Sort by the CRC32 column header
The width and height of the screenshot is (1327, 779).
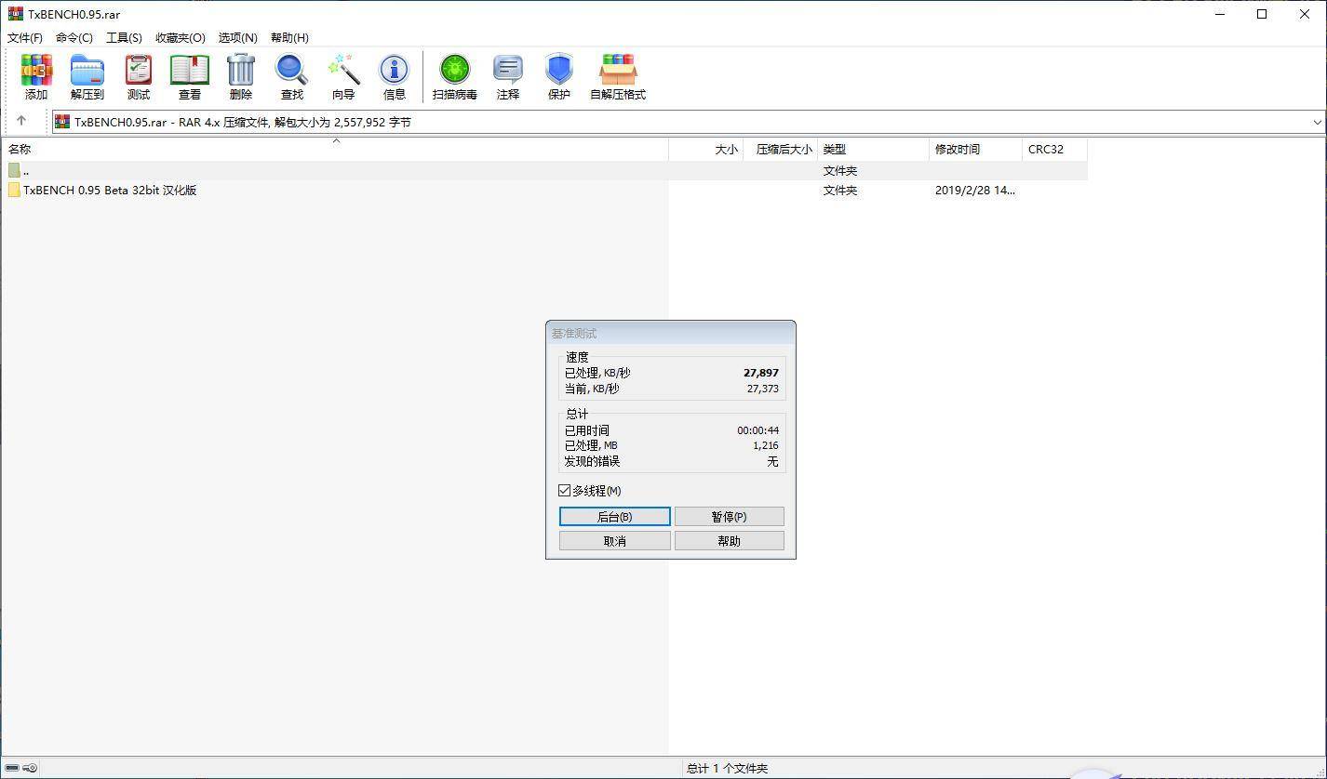pos(1054,149)
